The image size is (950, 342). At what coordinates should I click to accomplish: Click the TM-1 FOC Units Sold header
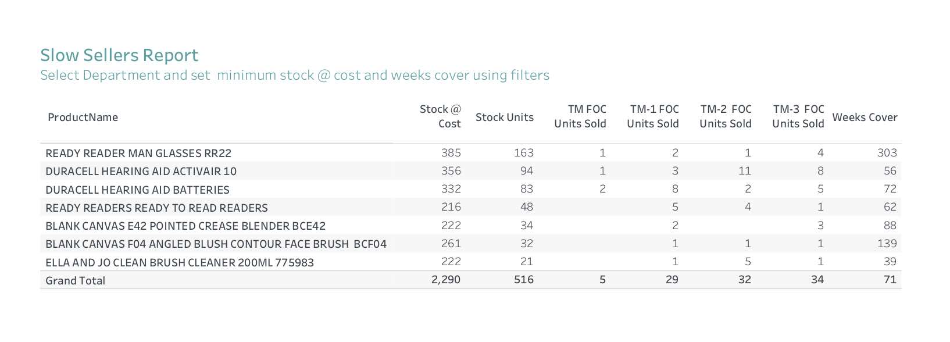click(652, 116)
